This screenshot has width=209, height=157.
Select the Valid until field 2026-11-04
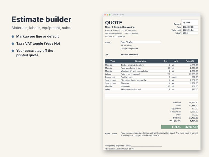coord(190,30)
